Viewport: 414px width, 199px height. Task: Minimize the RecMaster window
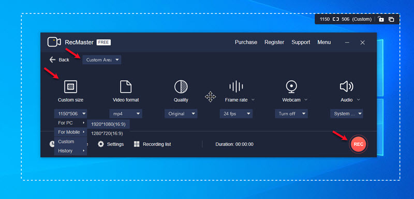point(347,42)
